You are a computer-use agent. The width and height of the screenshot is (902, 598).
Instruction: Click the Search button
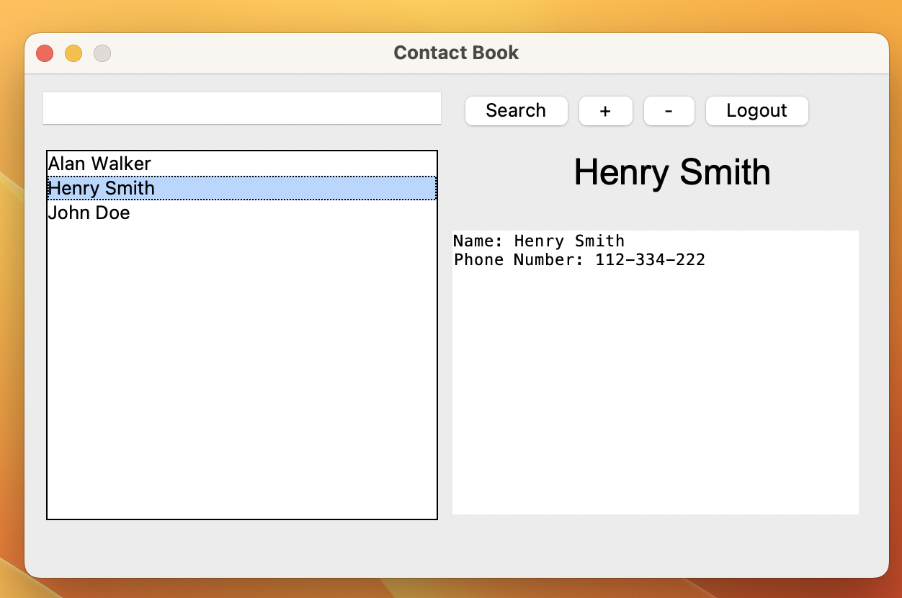coord(516,111)
